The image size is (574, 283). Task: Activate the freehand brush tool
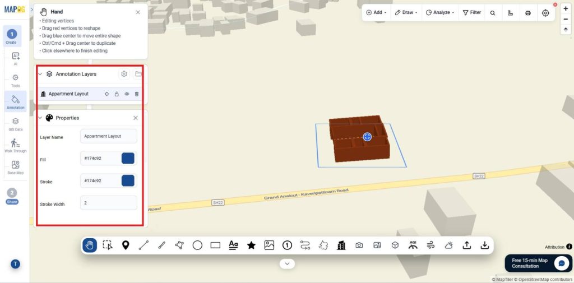(x=161, y=245)
